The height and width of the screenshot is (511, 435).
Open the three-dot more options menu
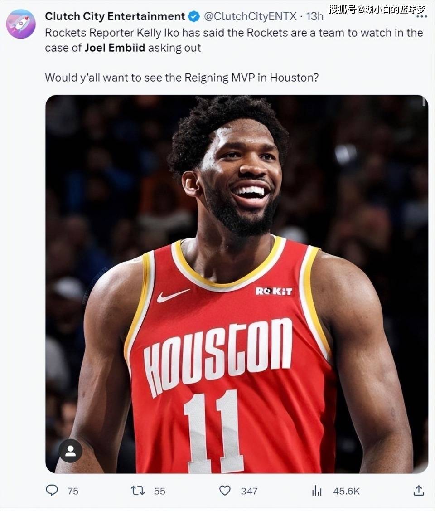tap(422, 16)
